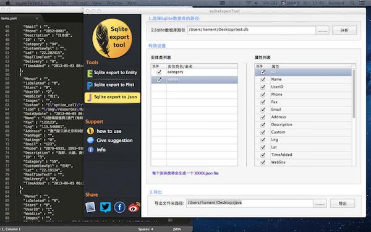371x232 pixels.
Task: Open the Twitter share icon
Action: click(106, 207)
